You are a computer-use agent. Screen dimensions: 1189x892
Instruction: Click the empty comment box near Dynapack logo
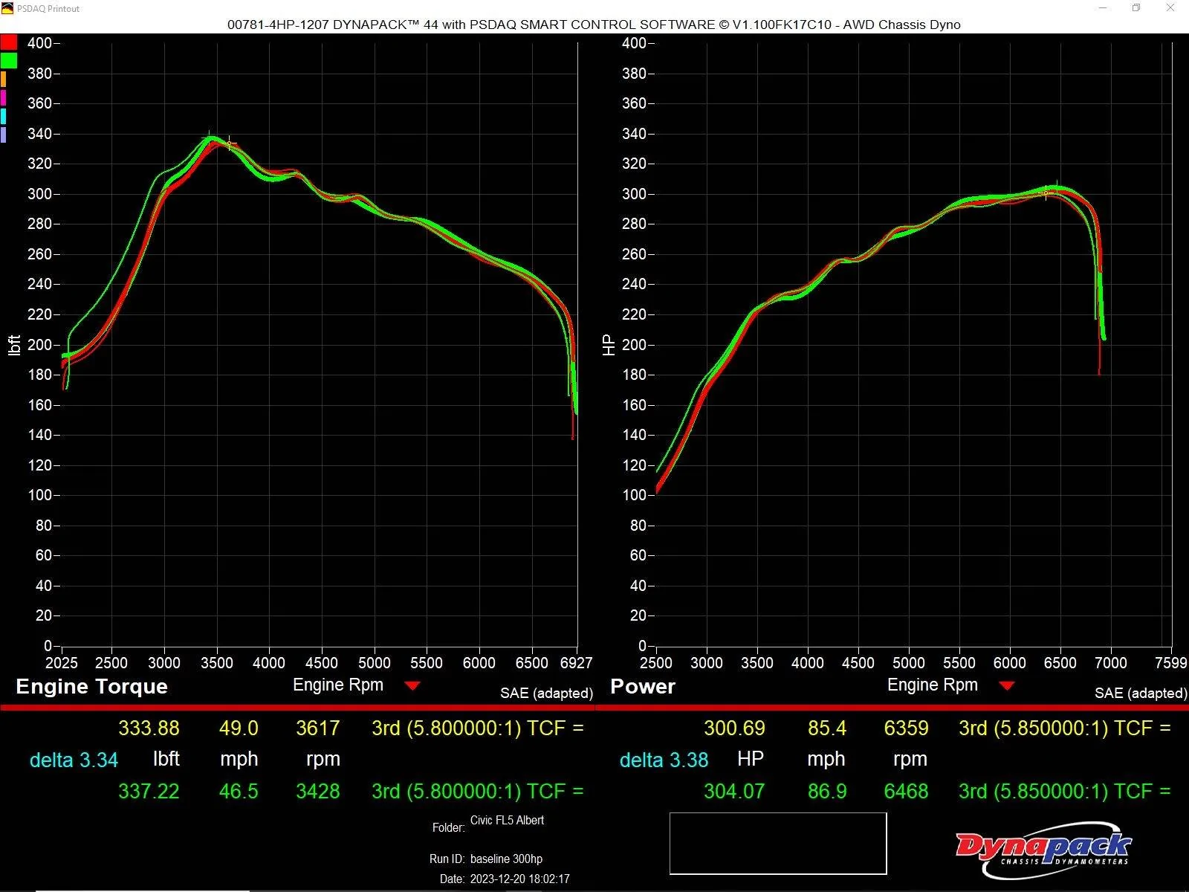tap(777, 842)
